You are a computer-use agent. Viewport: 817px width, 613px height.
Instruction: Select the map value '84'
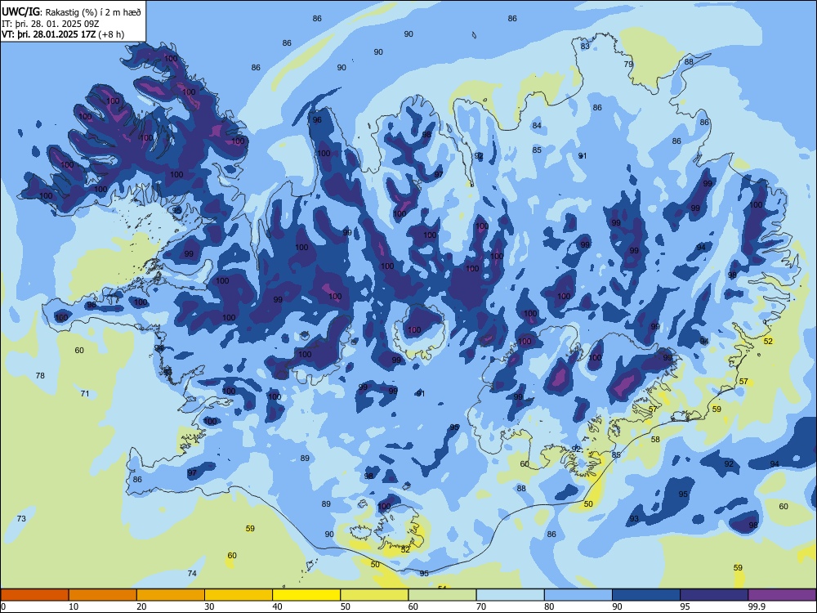point(537,126)
